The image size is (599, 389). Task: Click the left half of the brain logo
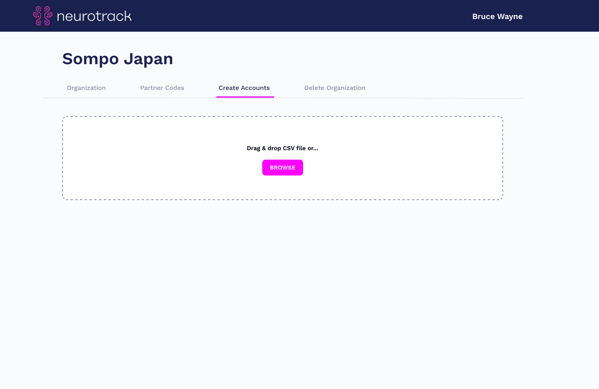click(x=38, y=16)
